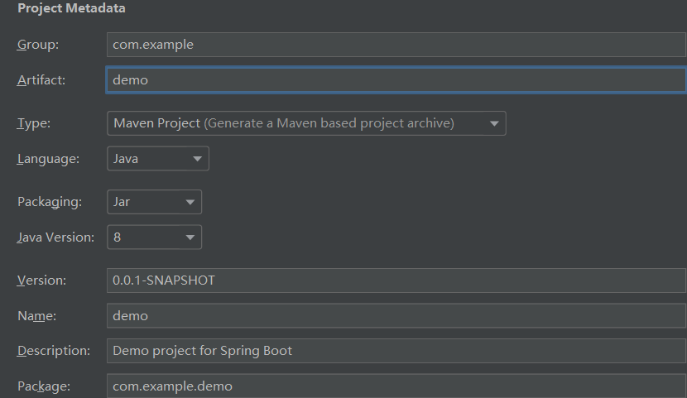Click the arrow icon of the Language selector

[197, 159]
